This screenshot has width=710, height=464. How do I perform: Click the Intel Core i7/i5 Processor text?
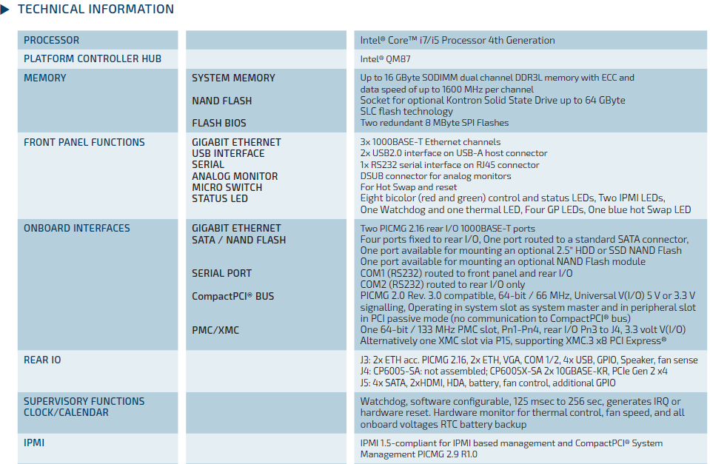coord(458,40)
